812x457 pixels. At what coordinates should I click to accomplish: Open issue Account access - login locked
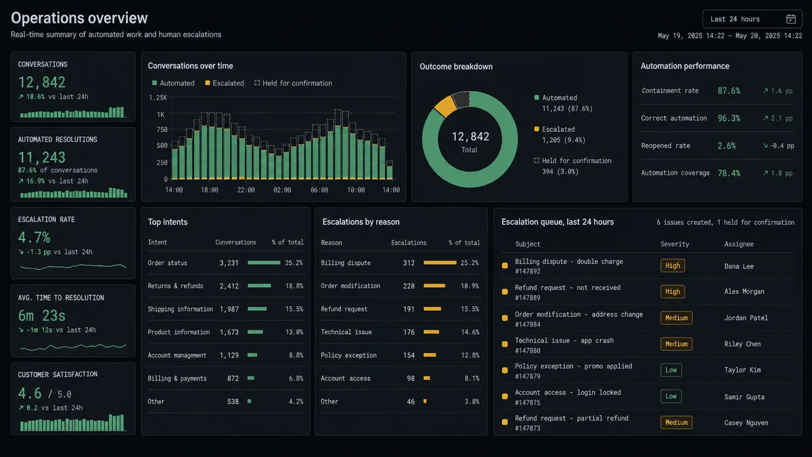(568, 393)
